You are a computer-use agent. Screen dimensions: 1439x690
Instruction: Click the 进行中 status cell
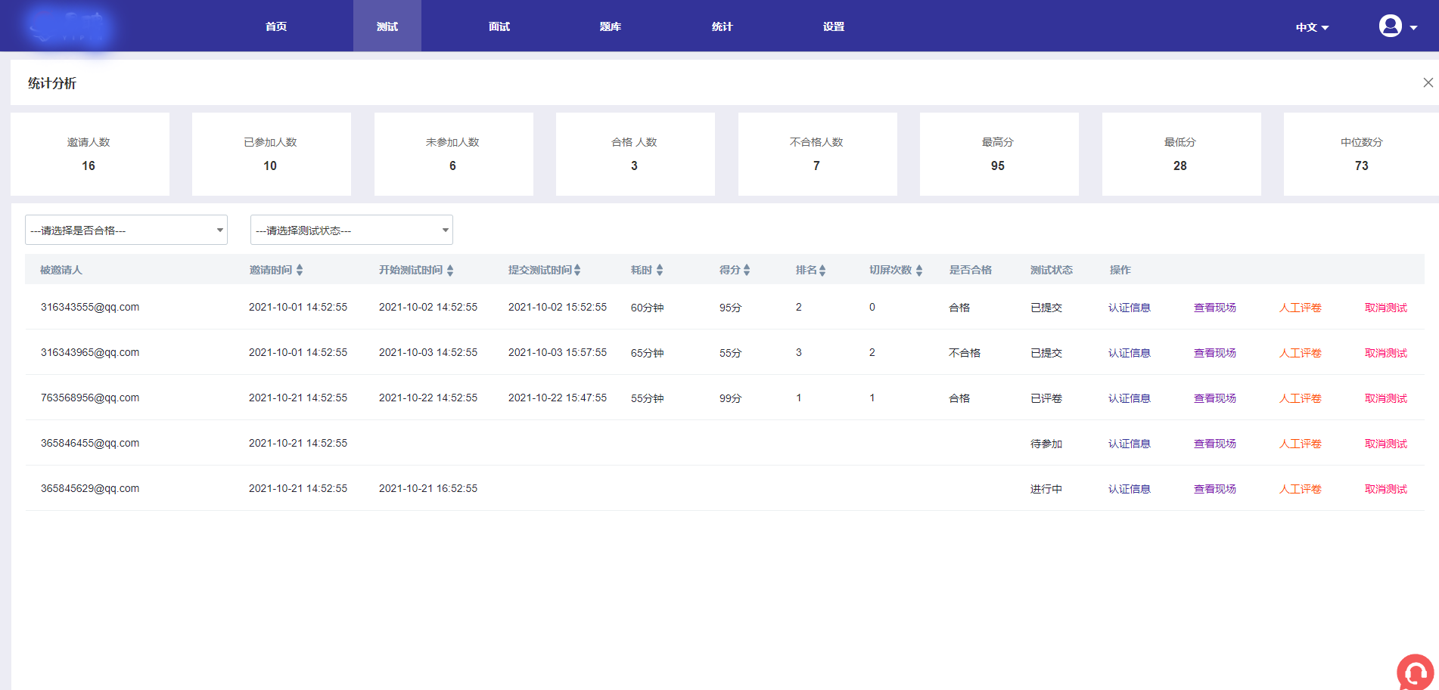[x=1046, y=489]
